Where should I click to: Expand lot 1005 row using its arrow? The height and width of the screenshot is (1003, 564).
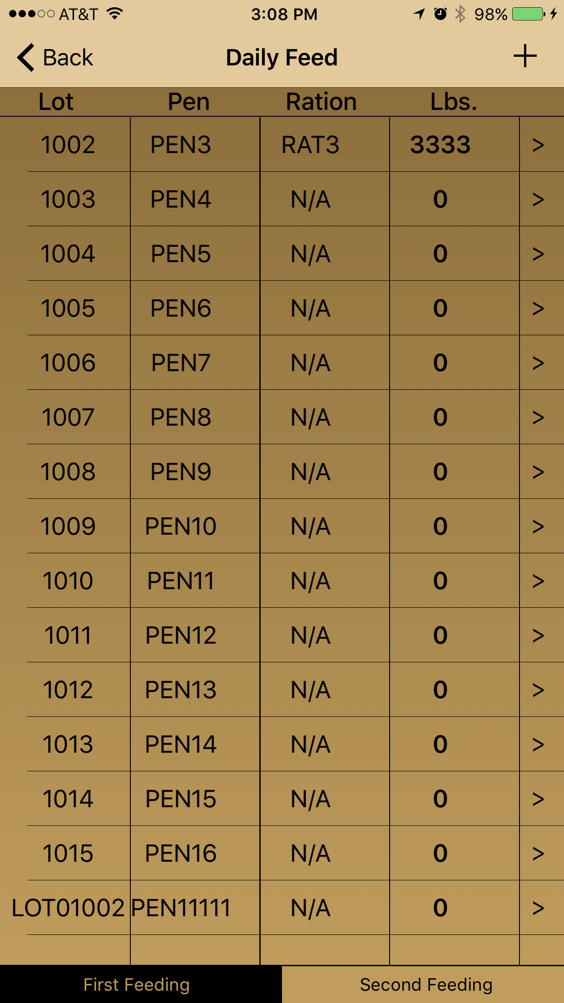click(538, 308)
